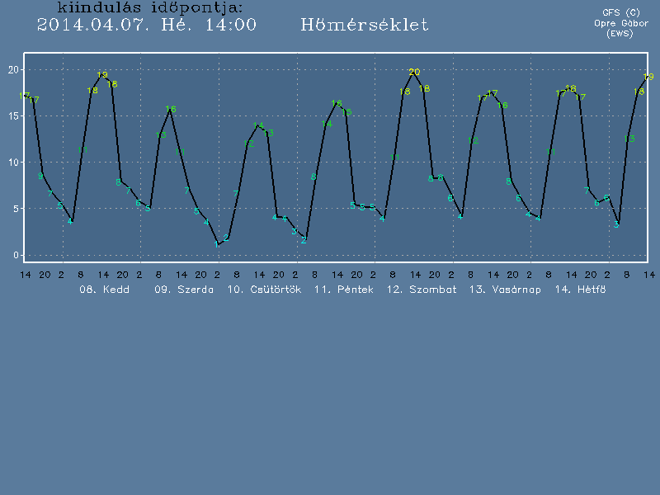Click the 0 mark on the temperature axis

click(16, 255)
